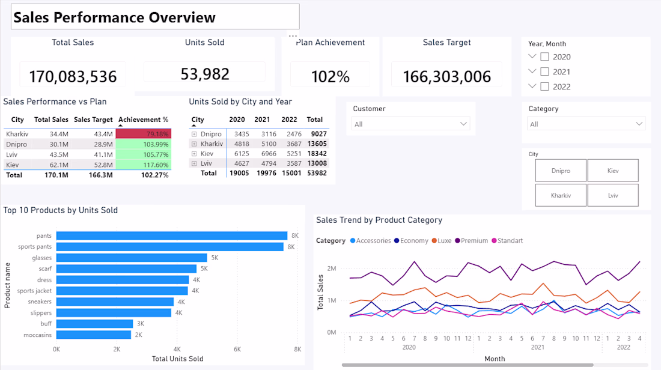Viewport: 661px width, 370px height.
Task: Click Lviv achievement cell 105.77%
Action: (x=144, y=154)
